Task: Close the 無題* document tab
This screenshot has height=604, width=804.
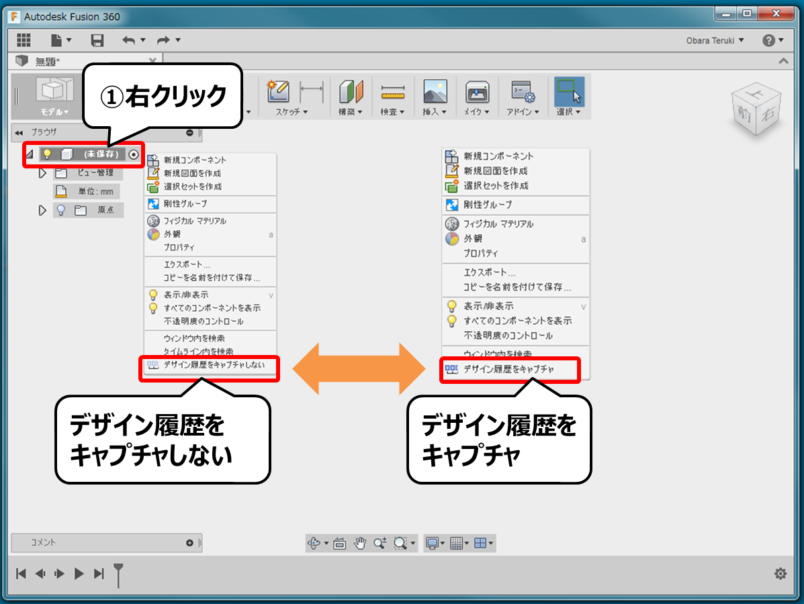Action: click(x=152, y=60)
